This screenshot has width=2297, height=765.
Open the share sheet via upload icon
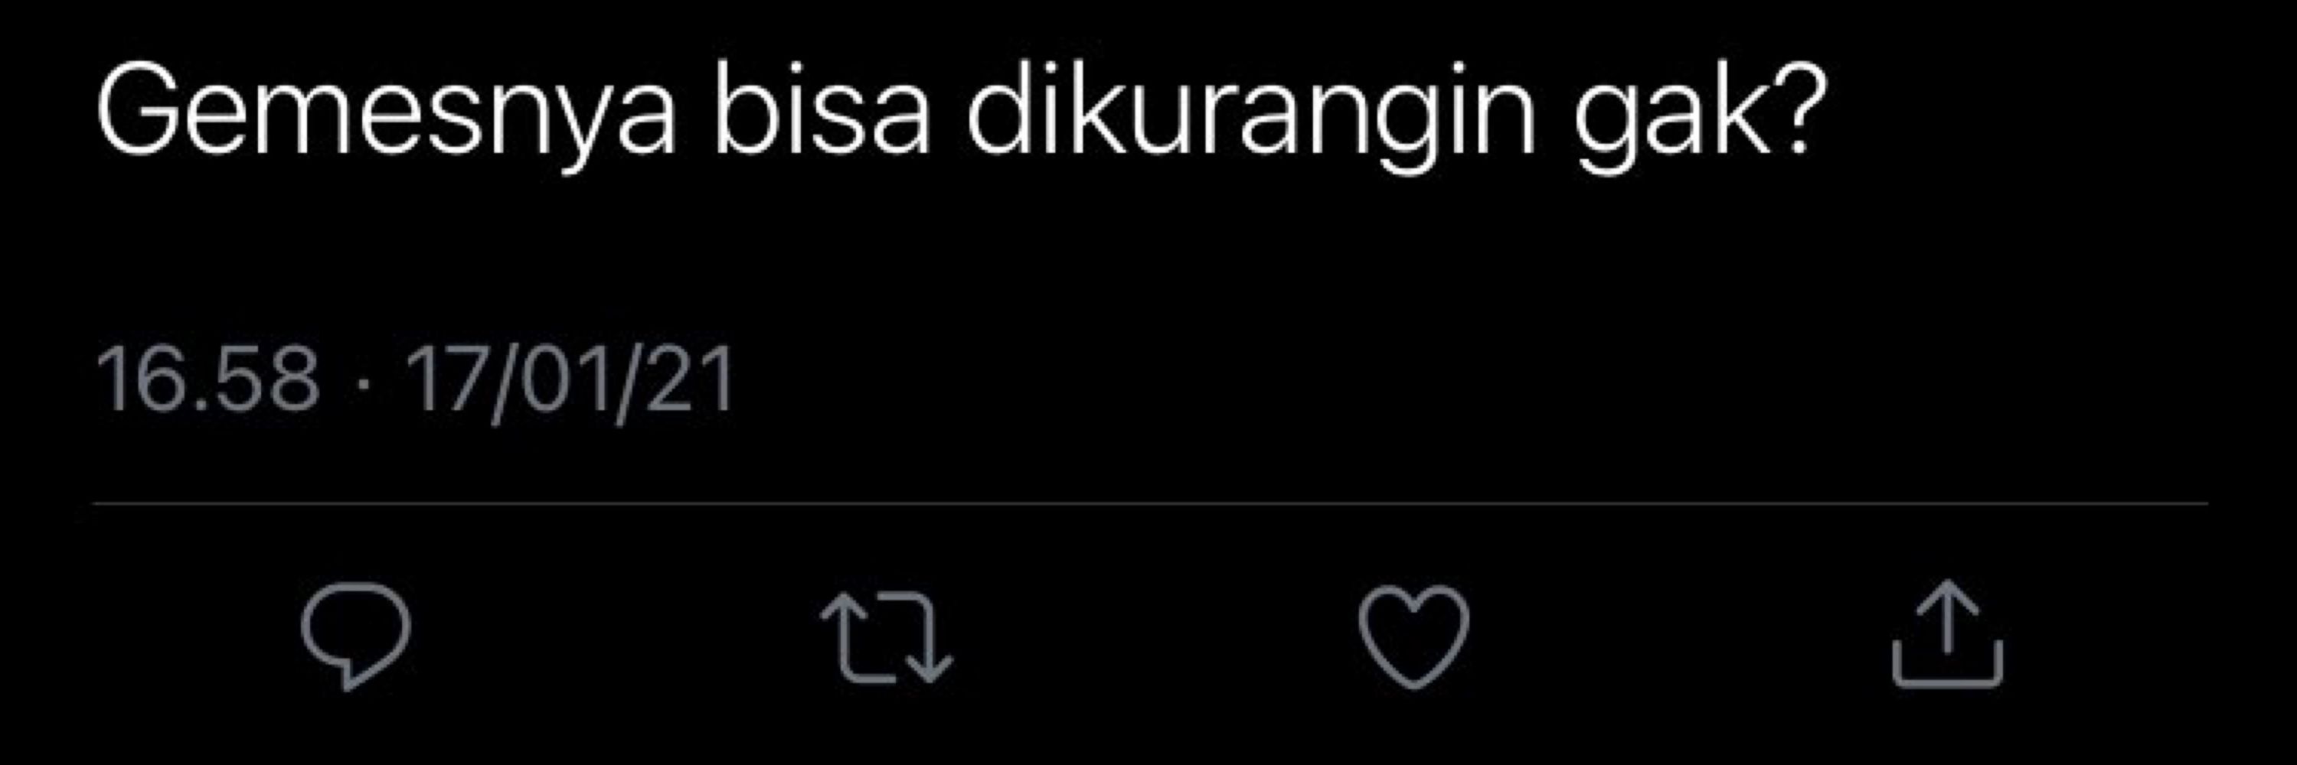tap(1947, 633)
